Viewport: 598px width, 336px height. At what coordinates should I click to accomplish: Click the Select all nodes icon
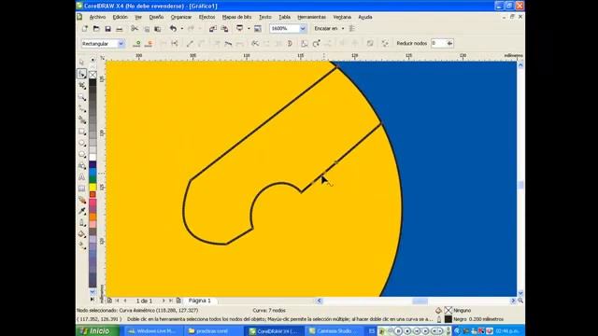click(385, 44)
